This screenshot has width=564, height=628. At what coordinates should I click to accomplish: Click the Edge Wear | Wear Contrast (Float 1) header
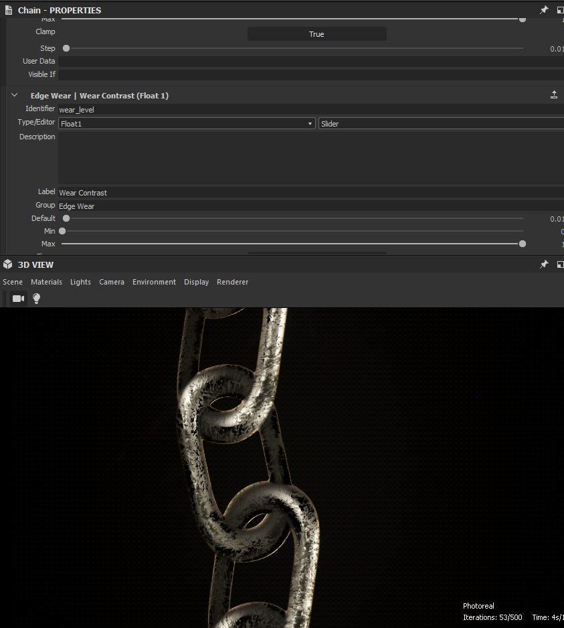100,96
